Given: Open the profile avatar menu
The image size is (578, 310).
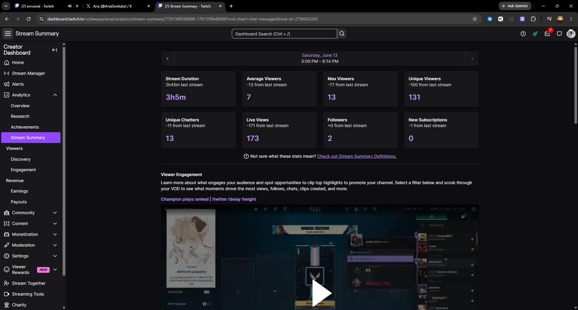Looking at the screenshot, I should (571, 34).
